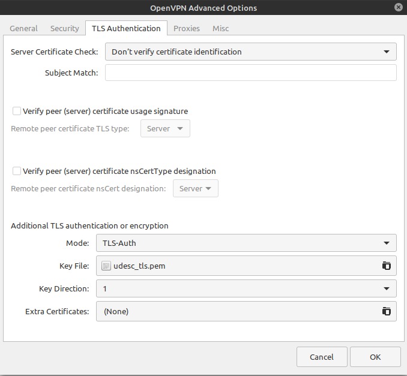Open the Key Direction dropdown

pyautogui.click(x=246, y=288)
